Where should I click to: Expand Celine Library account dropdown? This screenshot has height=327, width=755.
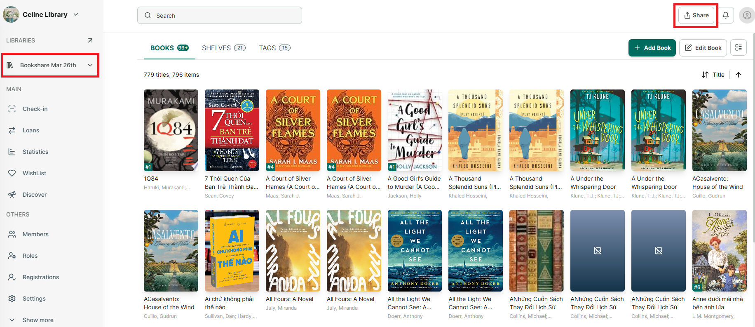click(x=76, y=14)
